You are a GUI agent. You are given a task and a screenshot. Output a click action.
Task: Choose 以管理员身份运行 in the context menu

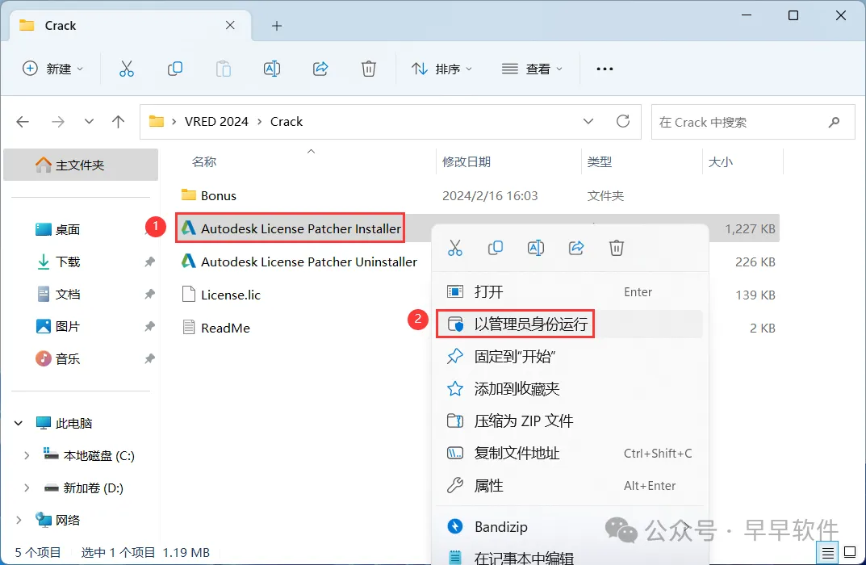coord(570,324)
